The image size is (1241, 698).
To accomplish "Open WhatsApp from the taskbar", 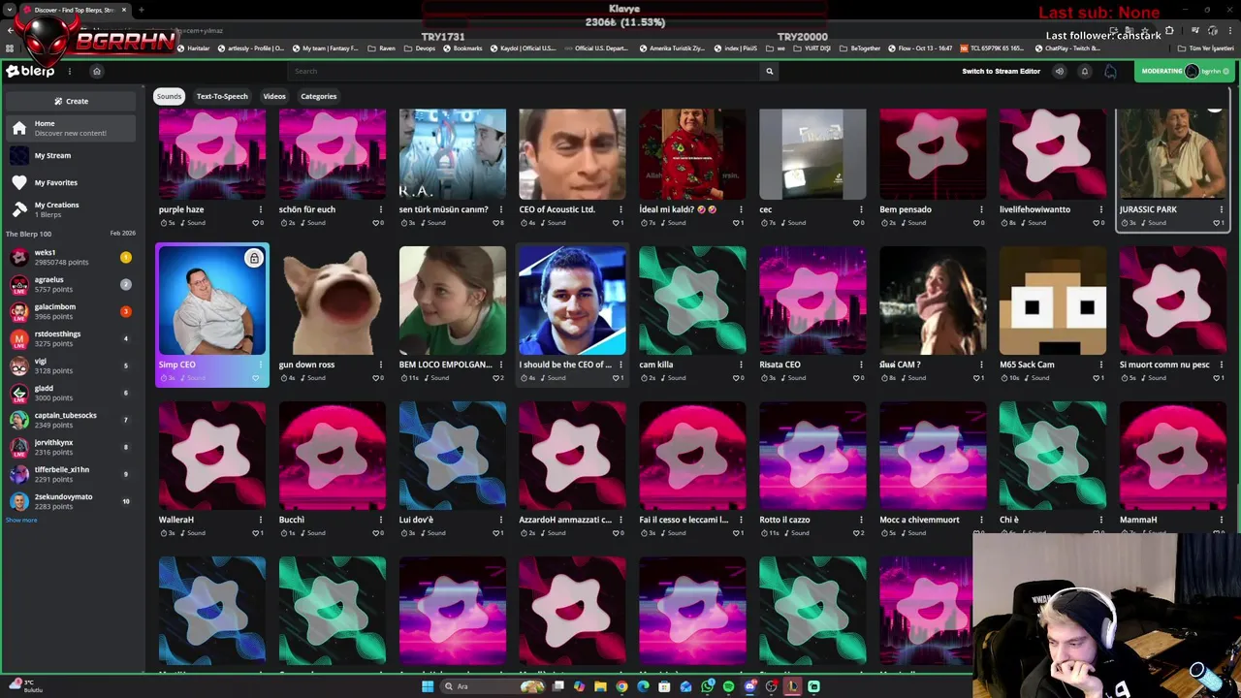I will pos(708,686).
